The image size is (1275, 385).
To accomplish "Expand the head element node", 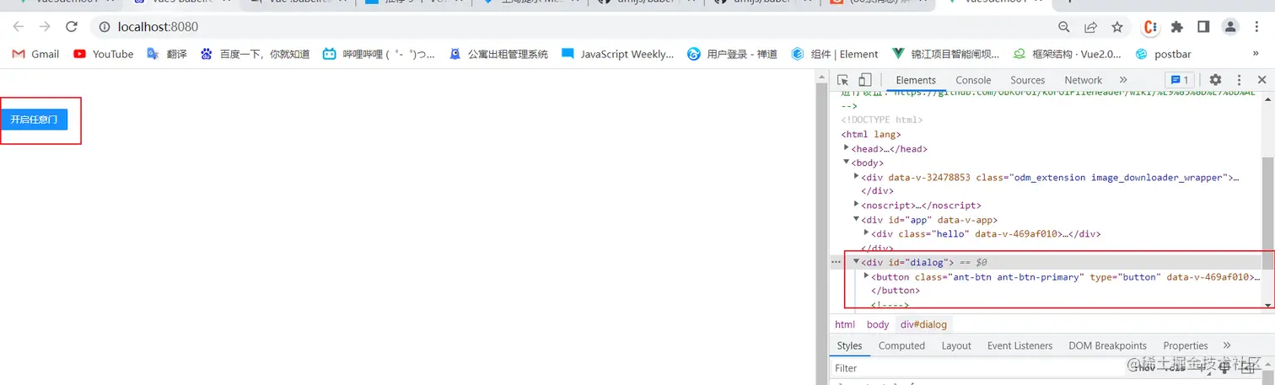I will [x=846, y=148].
